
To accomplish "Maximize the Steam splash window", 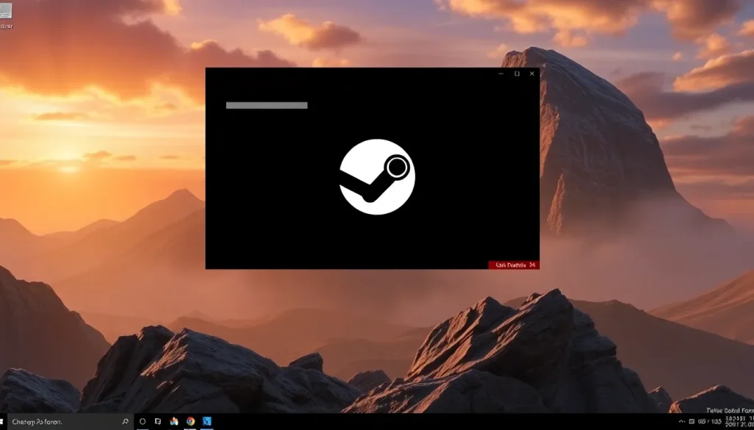I will [517, 74].
